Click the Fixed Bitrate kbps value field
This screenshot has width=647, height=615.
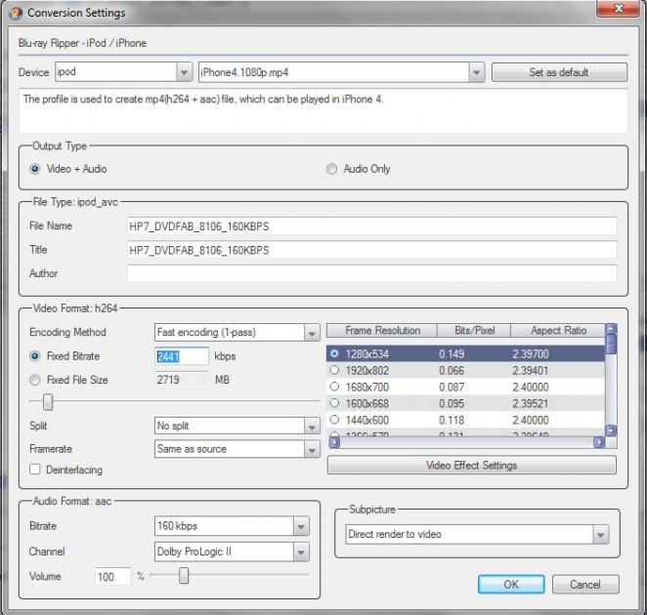tap(182, 356)
